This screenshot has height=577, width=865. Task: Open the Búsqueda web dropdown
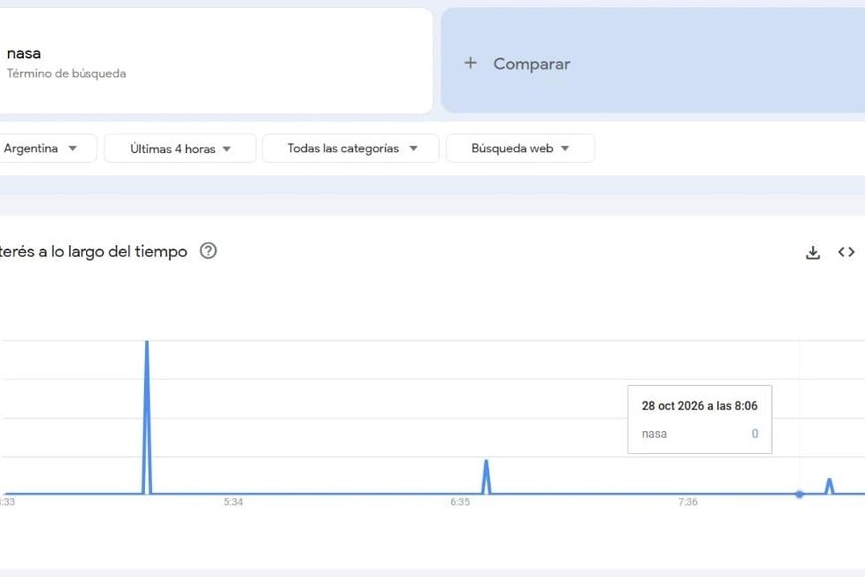point(520,148)
